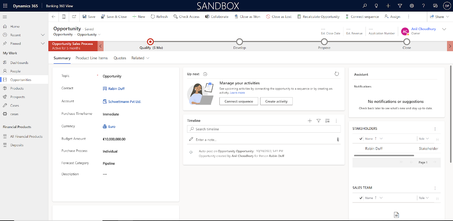Click the note attachment paperclip icon
453x221 pixels.
[x=338, y=139]
